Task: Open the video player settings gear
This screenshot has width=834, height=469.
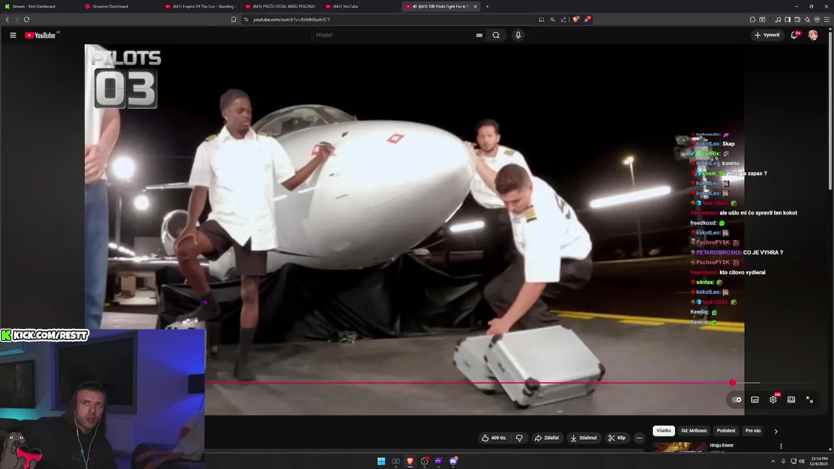Action: pyautogui.click(x=773, y=399)
